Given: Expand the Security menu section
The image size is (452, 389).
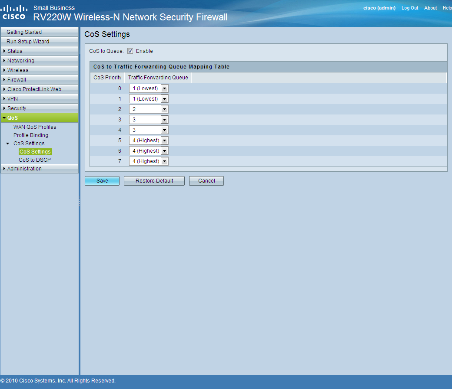Looking at the screenshot, I should coord(40,108).
